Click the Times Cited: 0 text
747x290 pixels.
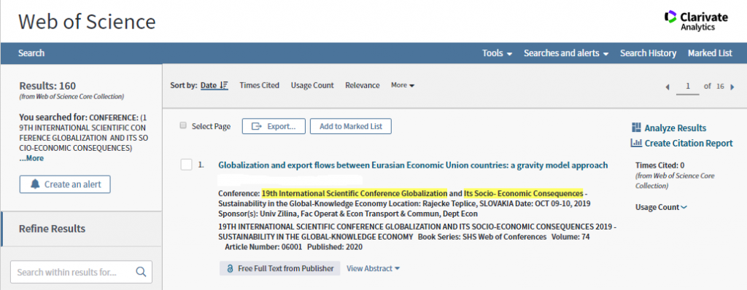click(659, 165)
